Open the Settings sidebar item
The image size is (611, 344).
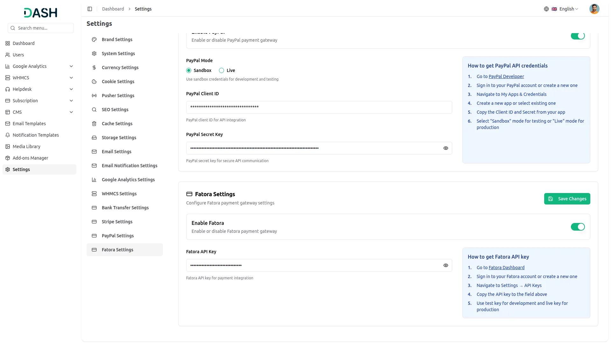(39, 169)
